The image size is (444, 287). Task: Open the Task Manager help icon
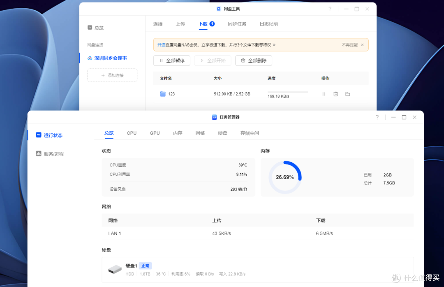click(x=377, y=117)
